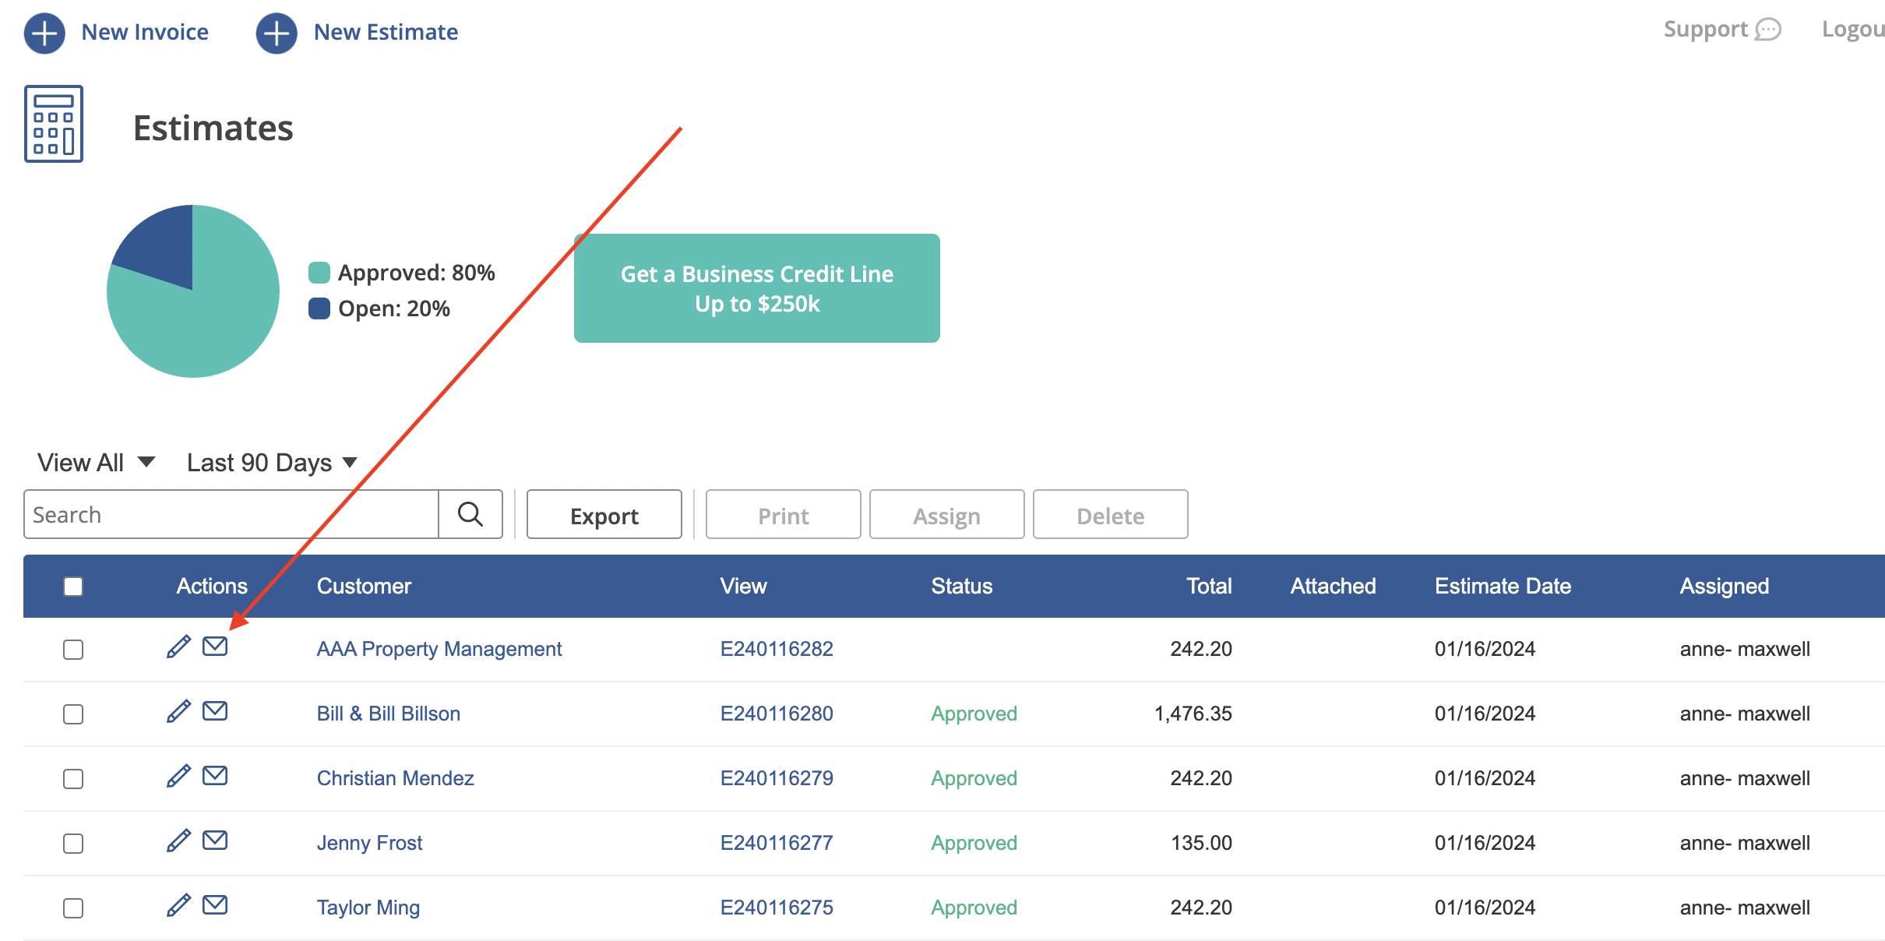
Task: Click the New Invoice link
Action: (145, 32)
